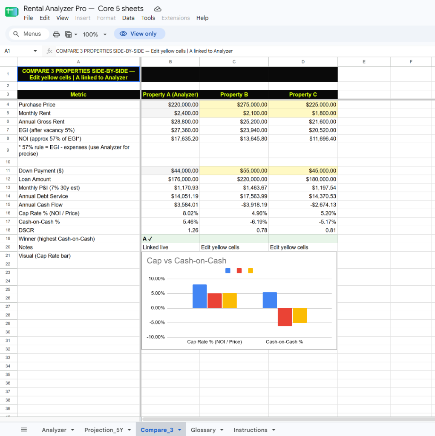The image size is (435, 436).
Task: Select the Compare_3 sheet tab
Action: point(157,430)
